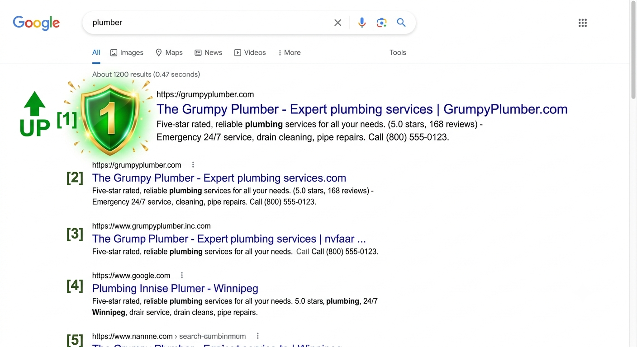Viewport: 637px width, 347px height.
Task: Click the https://www.google.com result URL
Action: point(131,276)
